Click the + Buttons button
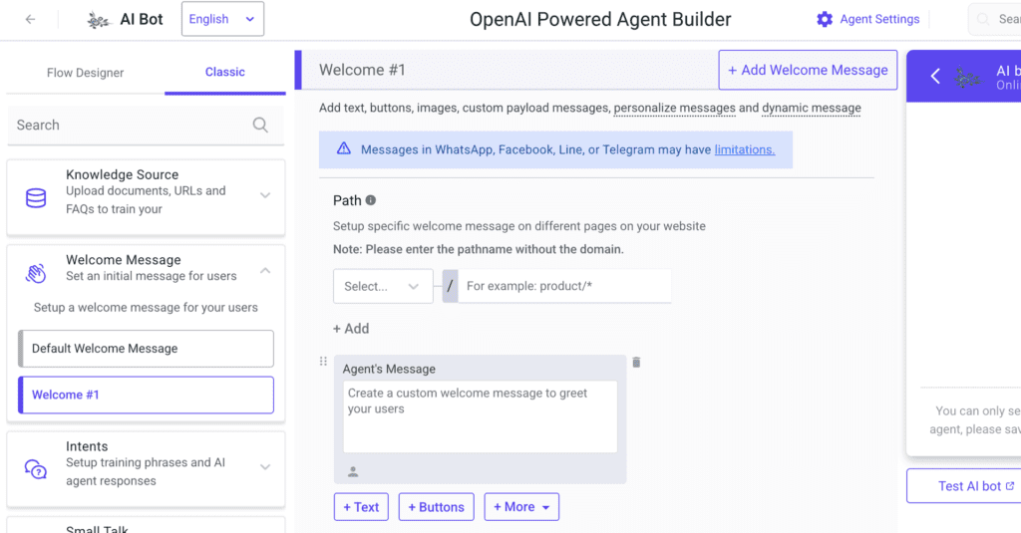The image size is (1021, 533). (x=437, y=507)
